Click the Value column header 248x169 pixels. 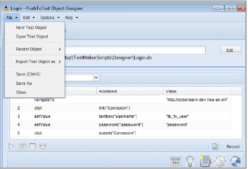click(x=197, y=91)
